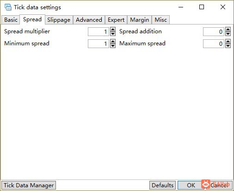Increase the Spread multiplier value
The width and height of the screenshot is (234, 191).
[113, 29]
